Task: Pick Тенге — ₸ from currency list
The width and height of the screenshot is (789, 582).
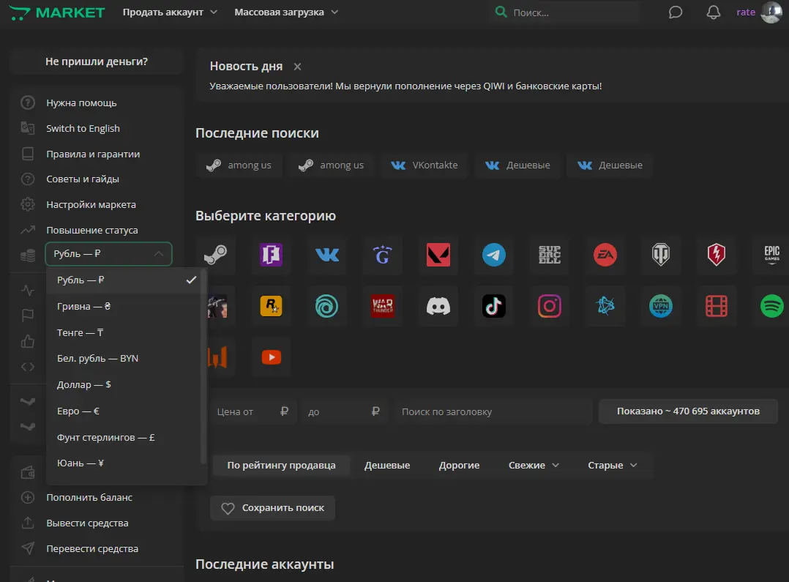Action: coord(81,332)
